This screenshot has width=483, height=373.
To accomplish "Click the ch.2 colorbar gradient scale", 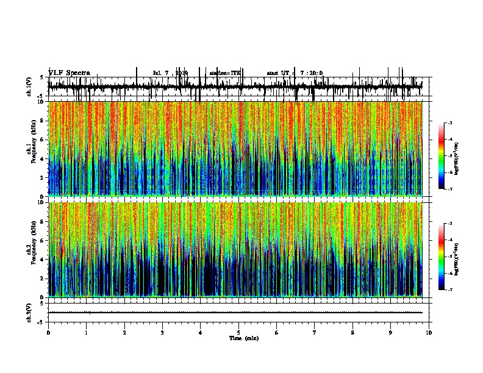I will pyautogui.click(x=442, y=257).
